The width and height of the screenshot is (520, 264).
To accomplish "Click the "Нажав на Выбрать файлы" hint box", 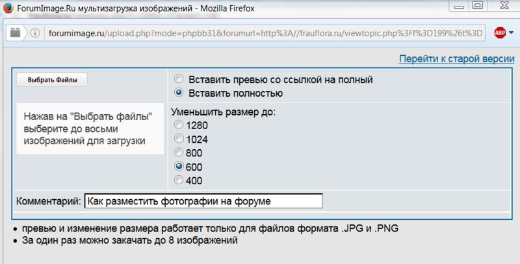I will click(90, 128).
